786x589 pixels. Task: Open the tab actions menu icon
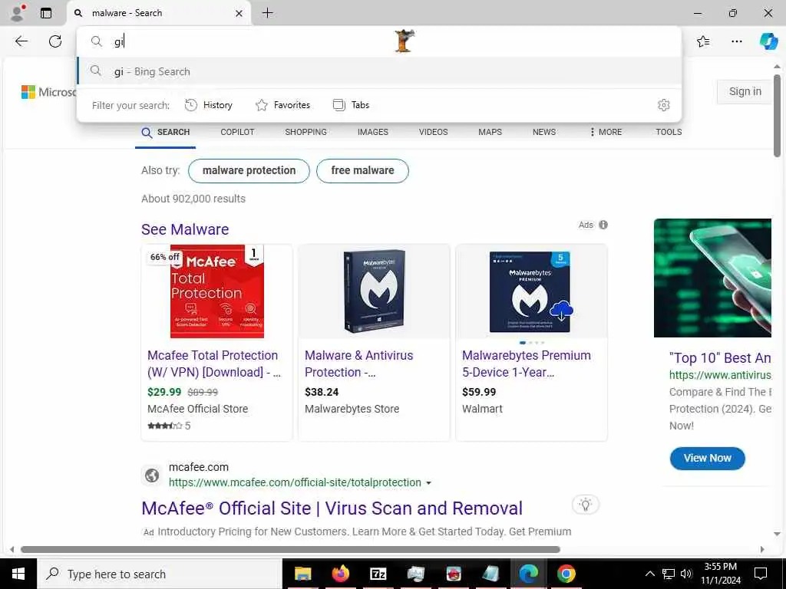coord(46,13)
